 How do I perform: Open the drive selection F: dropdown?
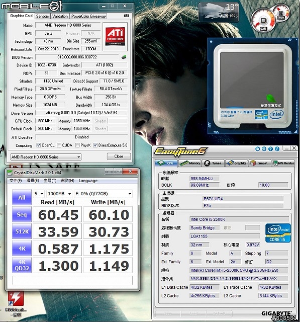pos(103,194)
